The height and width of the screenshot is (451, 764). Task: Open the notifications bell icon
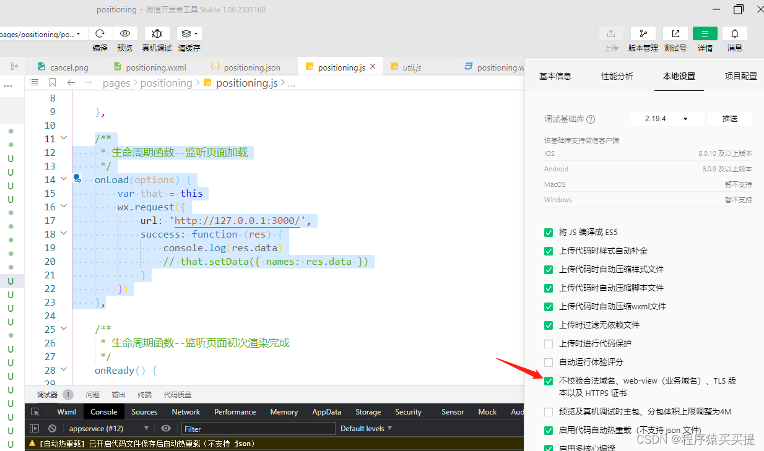734,33
